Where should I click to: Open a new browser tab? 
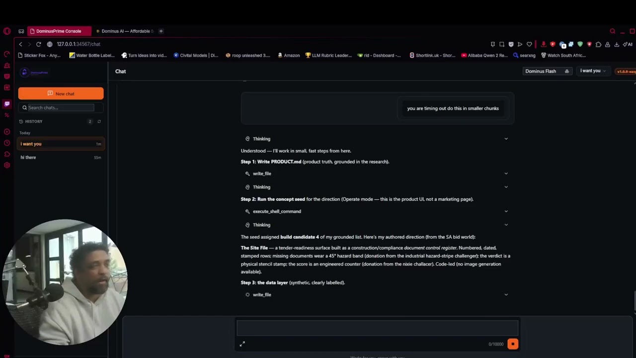(x=161, y=31)
